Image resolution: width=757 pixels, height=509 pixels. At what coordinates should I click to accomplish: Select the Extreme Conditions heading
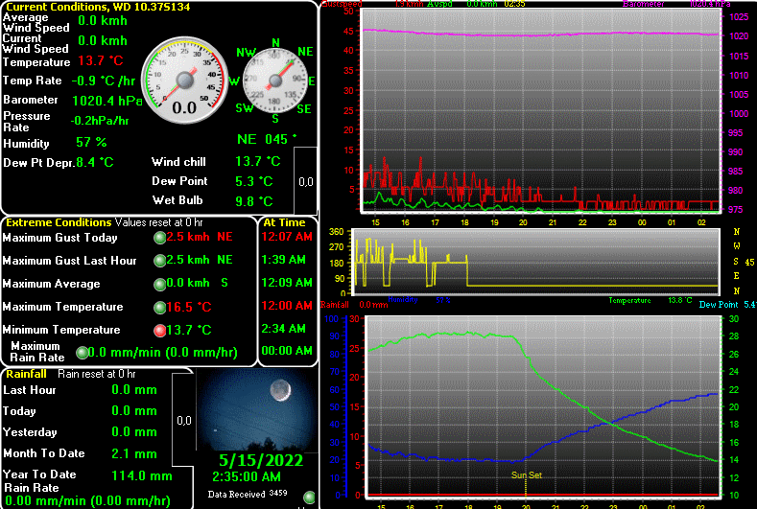point(59,222)
